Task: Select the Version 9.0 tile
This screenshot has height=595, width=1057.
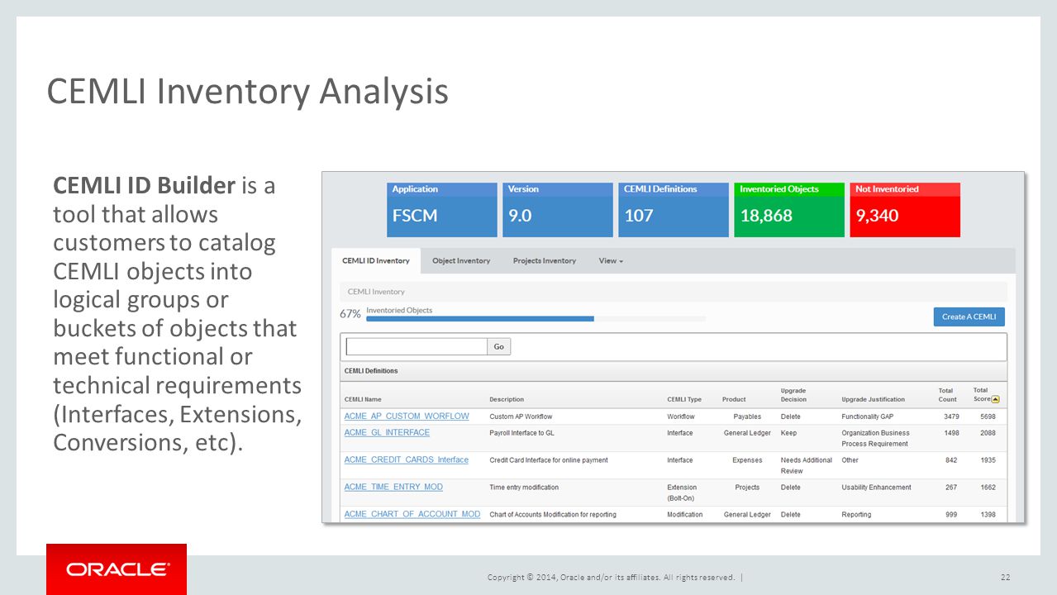Action: [x=558, y=210]
